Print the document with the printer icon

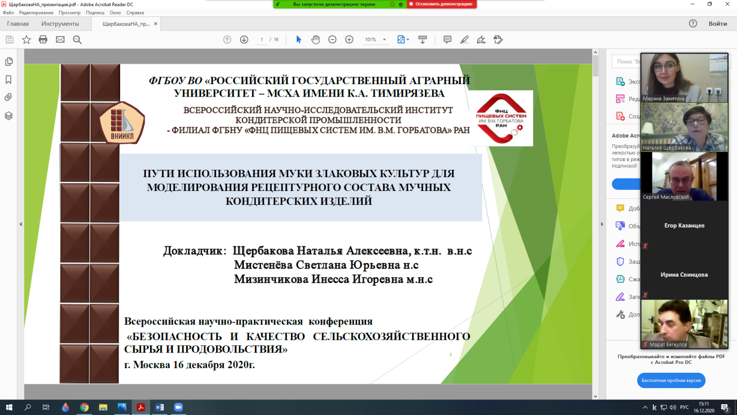point(43,40)
